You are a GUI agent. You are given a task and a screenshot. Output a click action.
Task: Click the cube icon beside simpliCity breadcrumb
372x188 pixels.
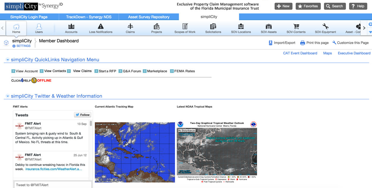6,43
